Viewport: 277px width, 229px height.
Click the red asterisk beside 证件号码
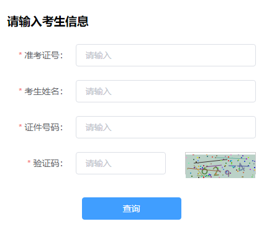20,126
